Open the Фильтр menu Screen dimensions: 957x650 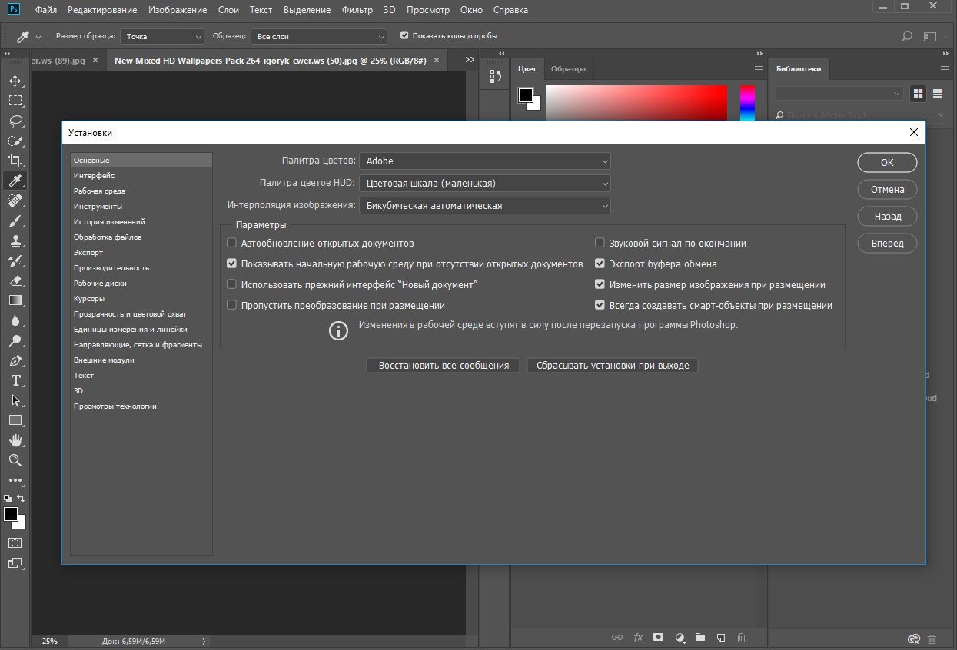coord(356,10)
